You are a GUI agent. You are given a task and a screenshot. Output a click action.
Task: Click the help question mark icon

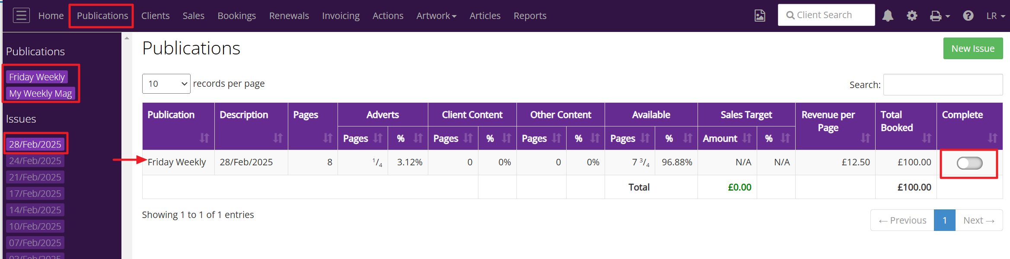(x=968, y=16)
